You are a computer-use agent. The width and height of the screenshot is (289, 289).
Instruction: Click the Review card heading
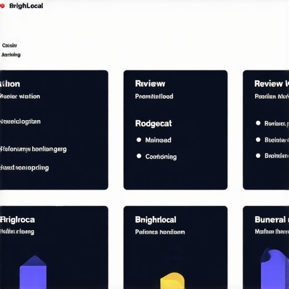point(150,84)
